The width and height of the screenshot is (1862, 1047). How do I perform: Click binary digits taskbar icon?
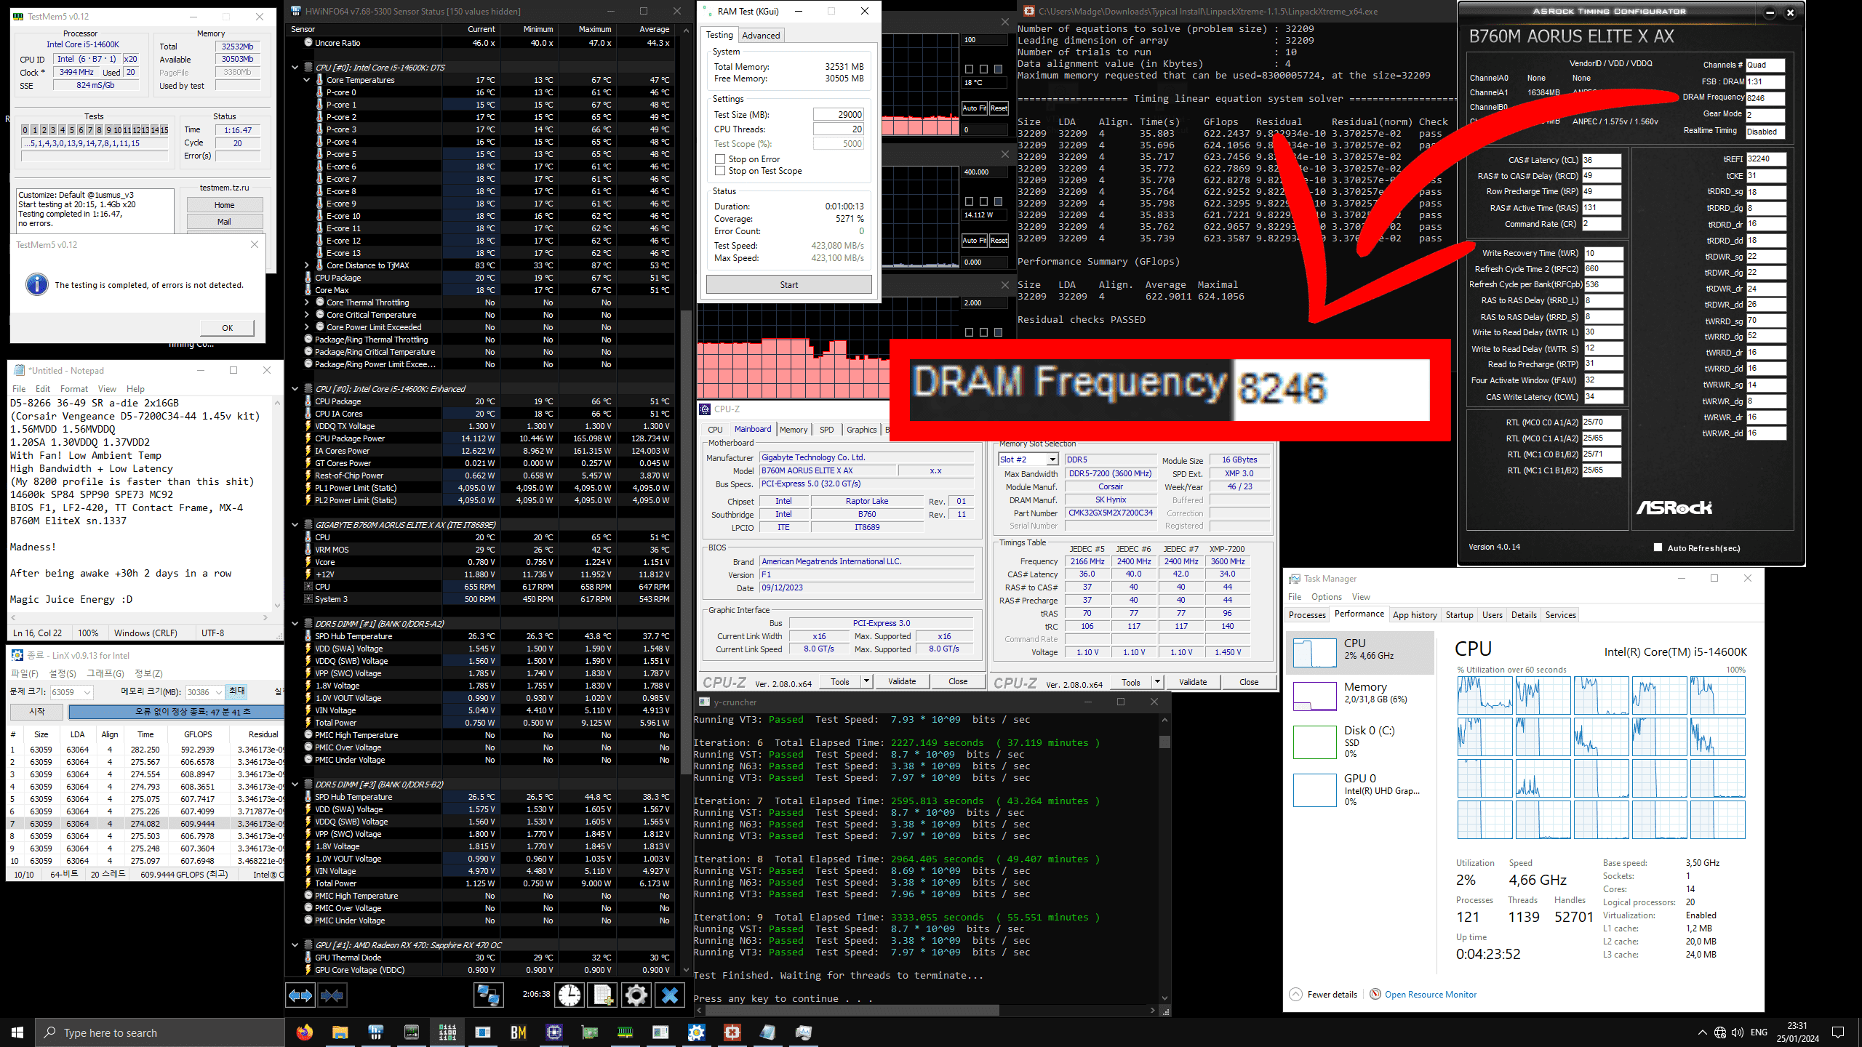[x=447, y=1032]
